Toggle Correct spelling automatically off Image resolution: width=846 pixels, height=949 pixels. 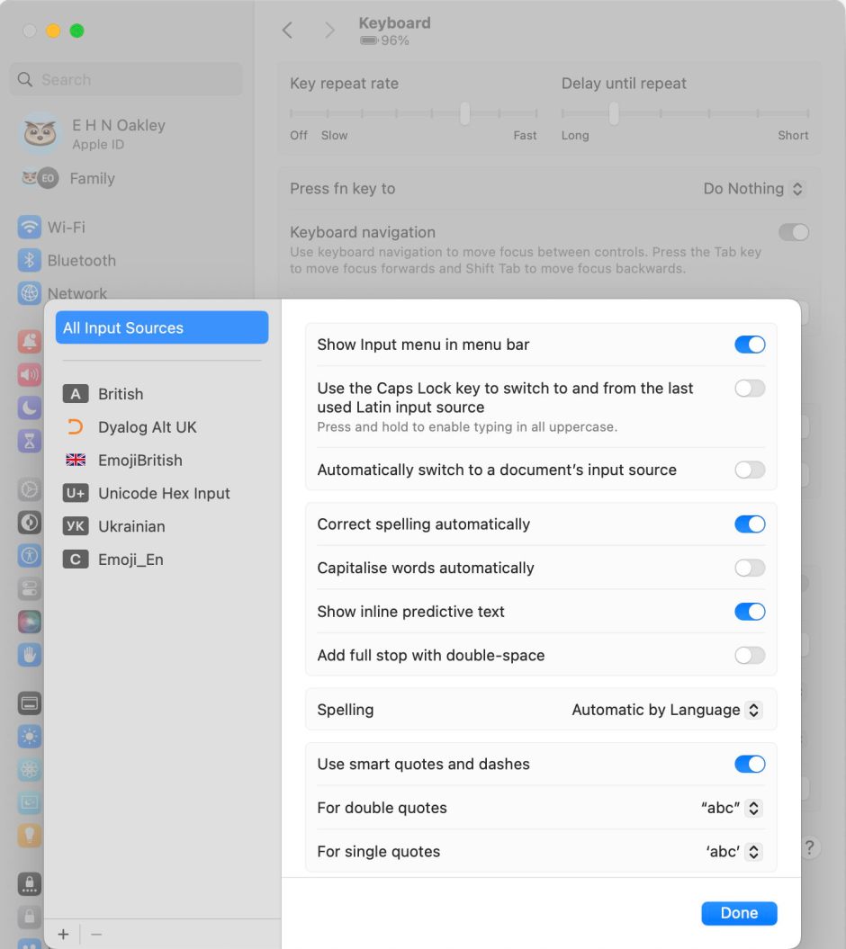(x=750, y=524)
